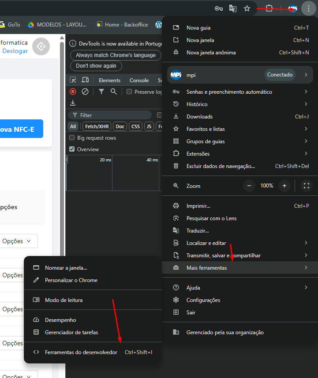The height and width of the screenshot is (378, 318).
Task: Increase zoom with the plus button
Action: click(x=284, y=186)
